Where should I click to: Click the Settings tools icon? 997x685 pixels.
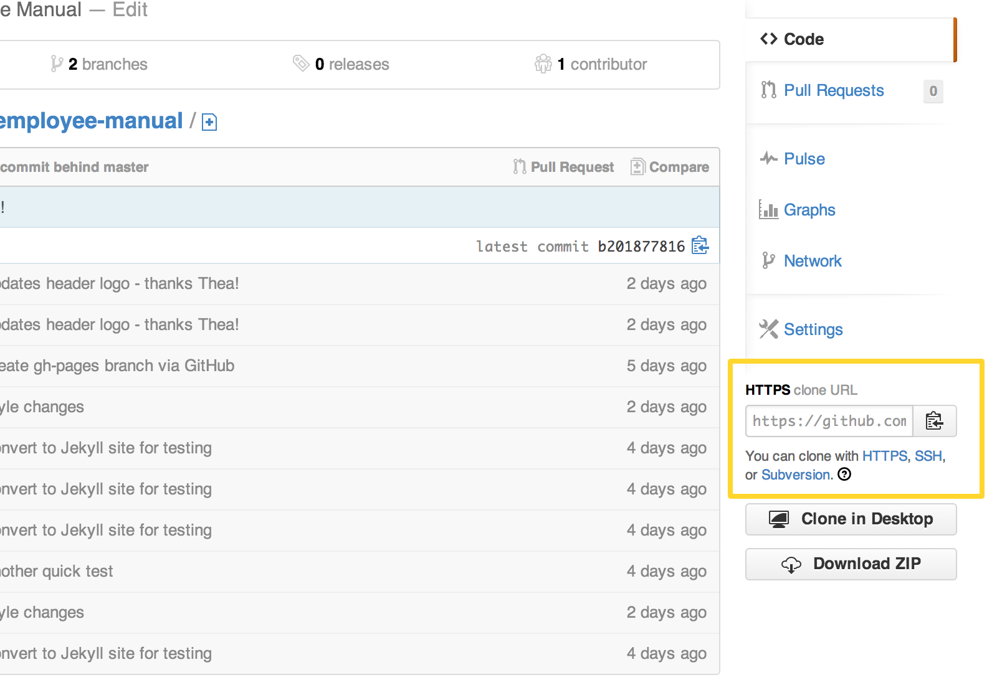tap(768, 329)
